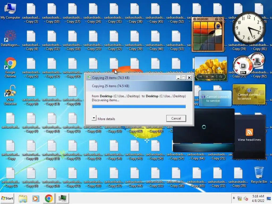272x204 pixels.
Task: Select file labeled Copy (36)
Action: (114, 150)
